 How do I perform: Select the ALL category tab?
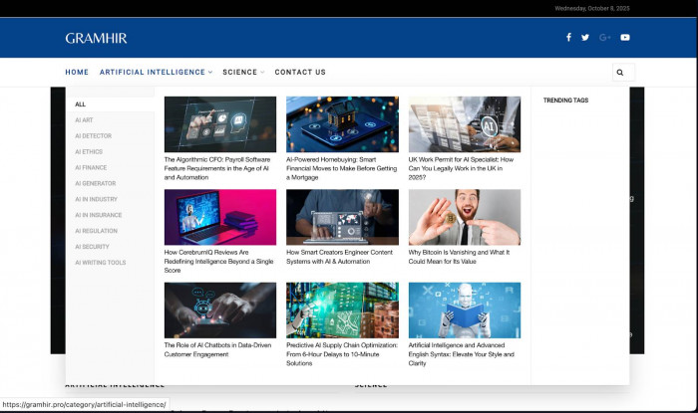point(81,104)
